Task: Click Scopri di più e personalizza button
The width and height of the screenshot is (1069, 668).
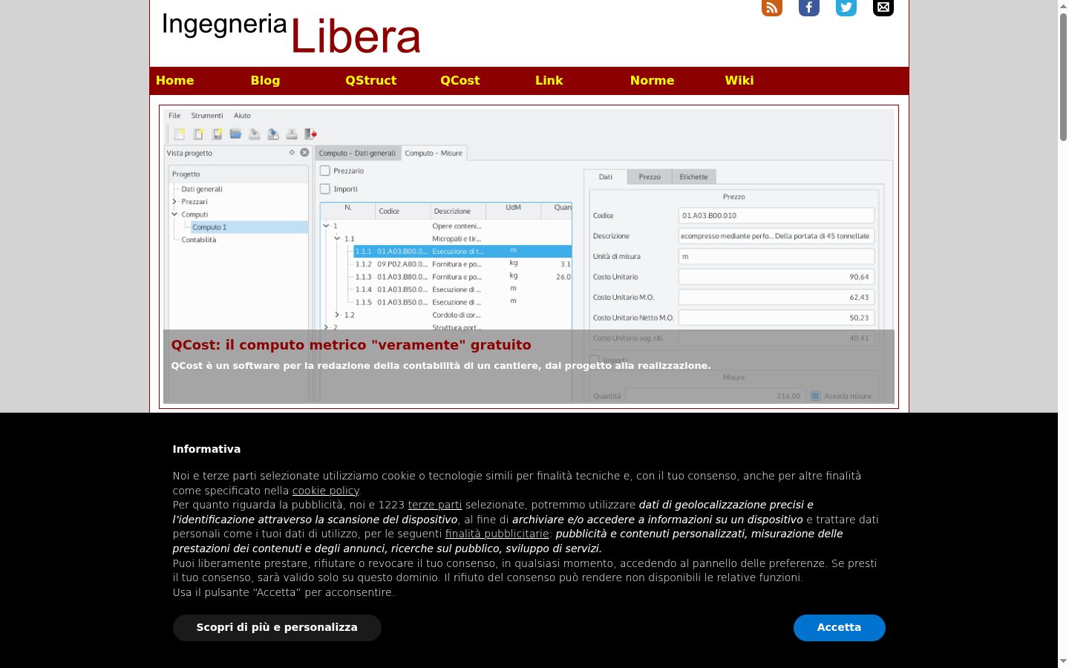Action: click(277, 627)
